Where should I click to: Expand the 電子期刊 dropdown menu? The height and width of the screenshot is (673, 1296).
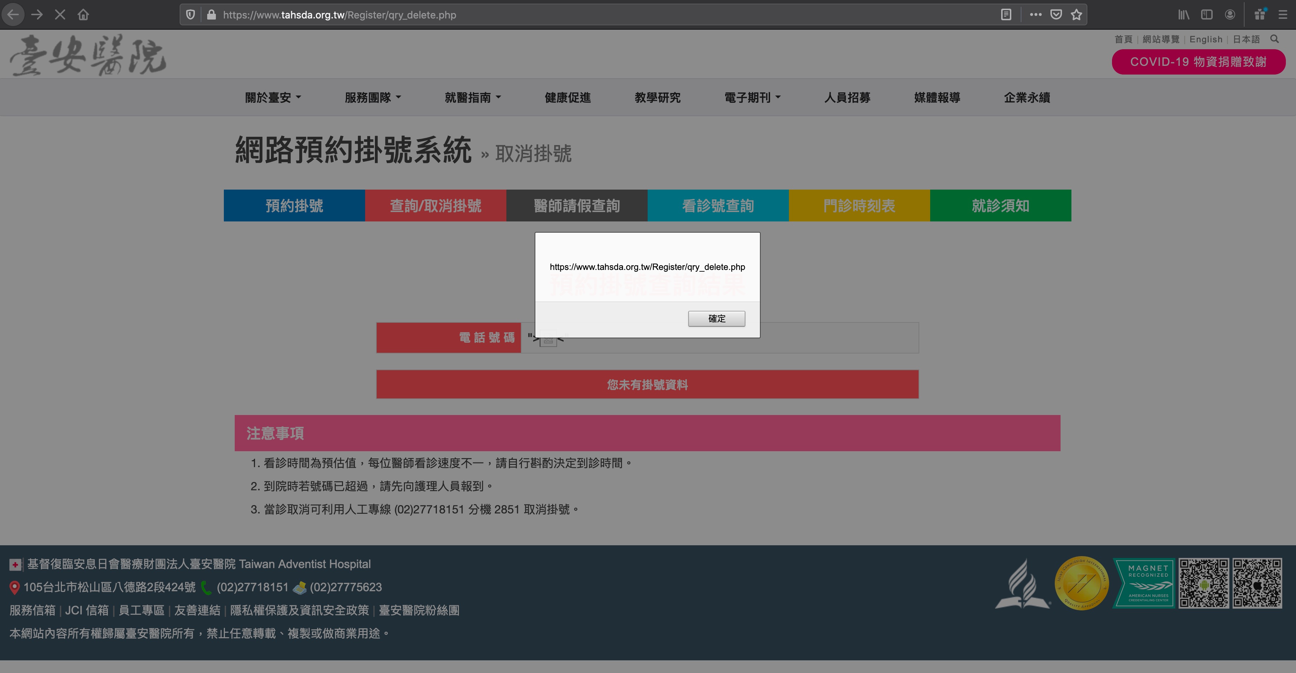[x=752, y=97]
